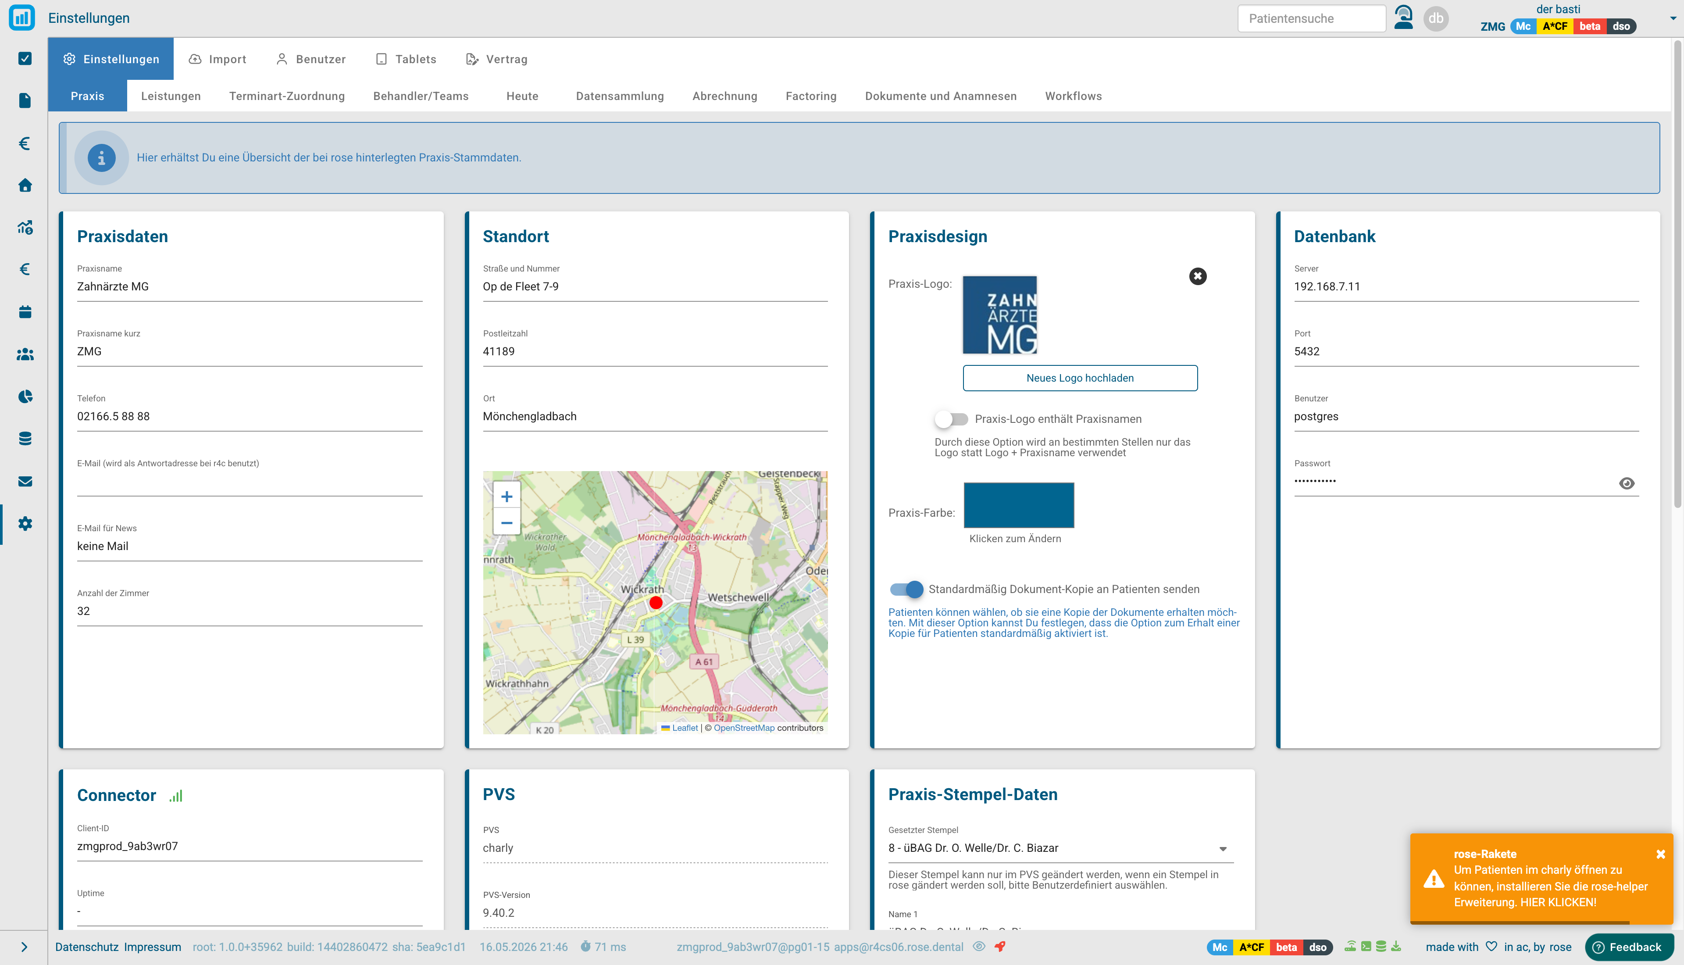Follow the OpenStreetMap link on the map
Image resolution: width=1684 pixels, height=965 pixels.
pyautogui.click(x=744, y=728)
